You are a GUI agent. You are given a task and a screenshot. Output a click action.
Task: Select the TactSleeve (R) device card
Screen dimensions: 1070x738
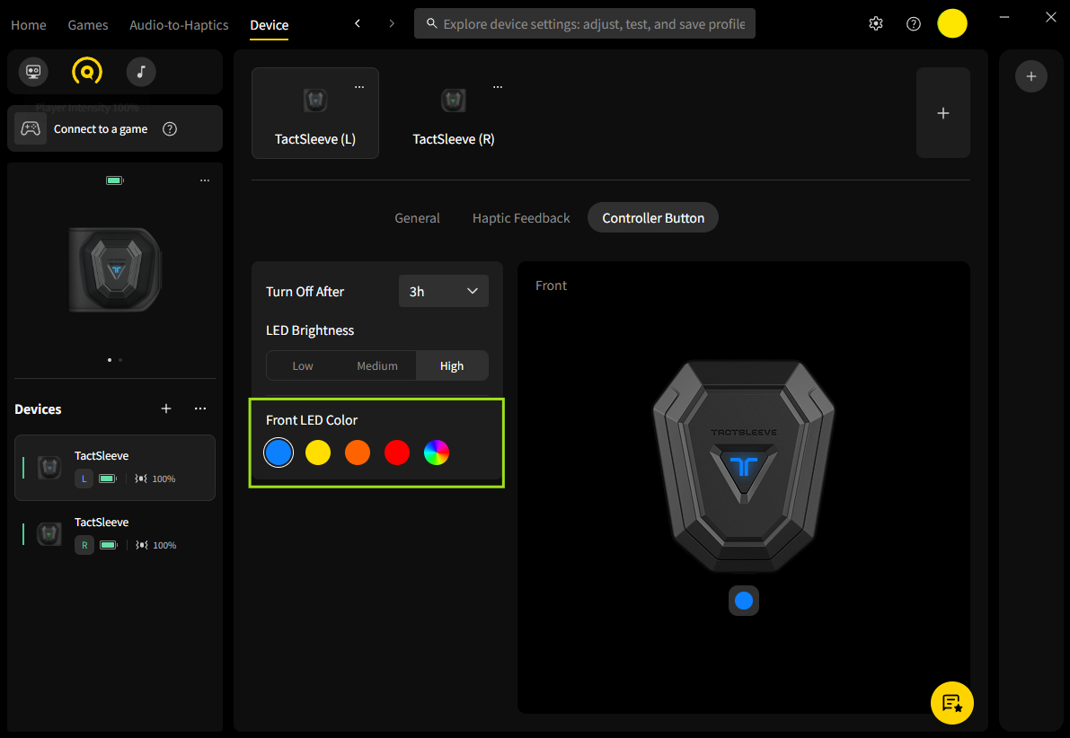click(454, 113)
